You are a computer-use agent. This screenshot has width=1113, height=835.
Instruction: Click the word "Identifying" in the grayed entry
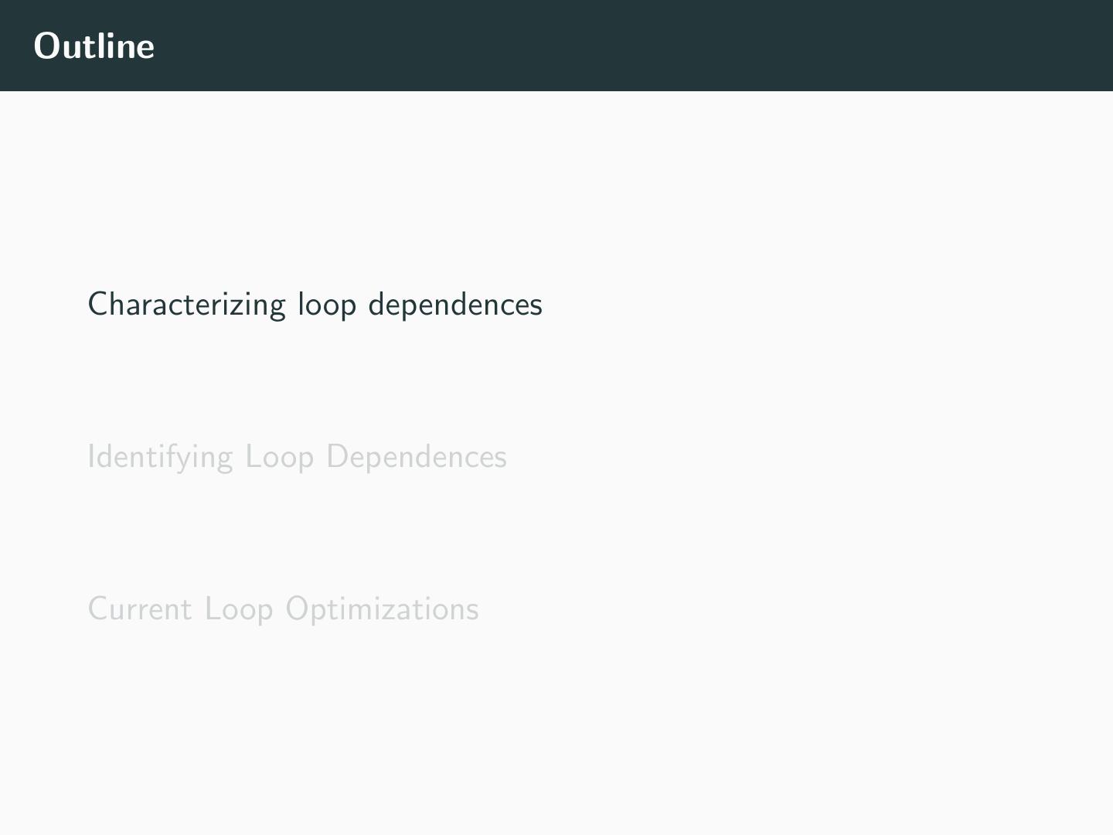(160, 457)
